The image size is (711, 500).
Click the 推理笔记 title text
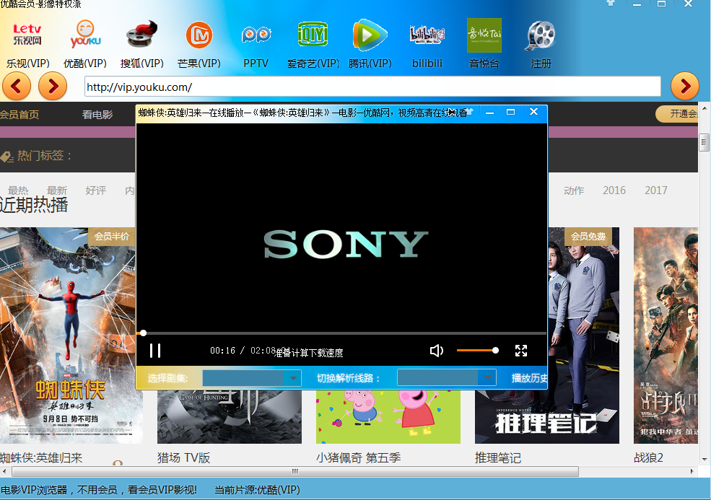(498, 458)
